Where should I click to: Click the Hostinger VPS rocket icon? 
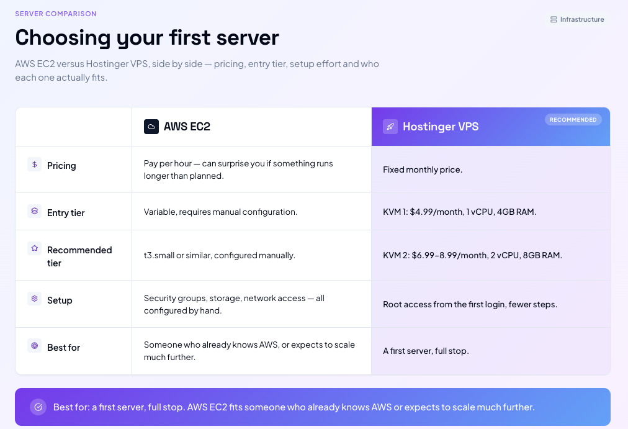tap(390, 127)
